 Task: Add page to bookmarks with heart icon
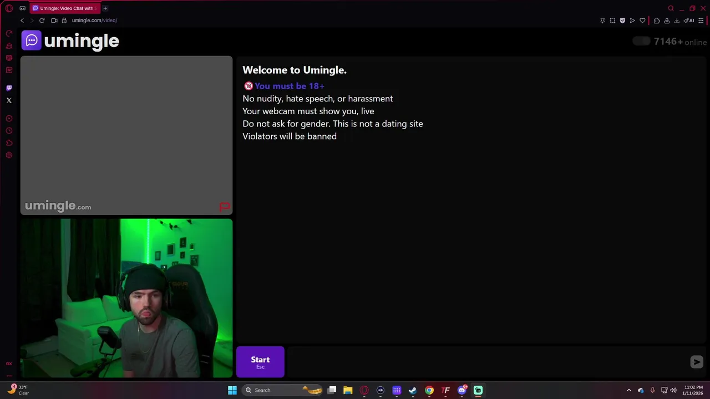pos(642,21)
